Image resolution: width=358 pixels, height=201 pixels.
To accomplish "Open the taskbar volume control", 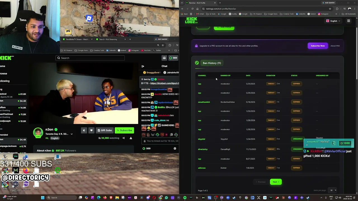I will [x=340, y=198].
